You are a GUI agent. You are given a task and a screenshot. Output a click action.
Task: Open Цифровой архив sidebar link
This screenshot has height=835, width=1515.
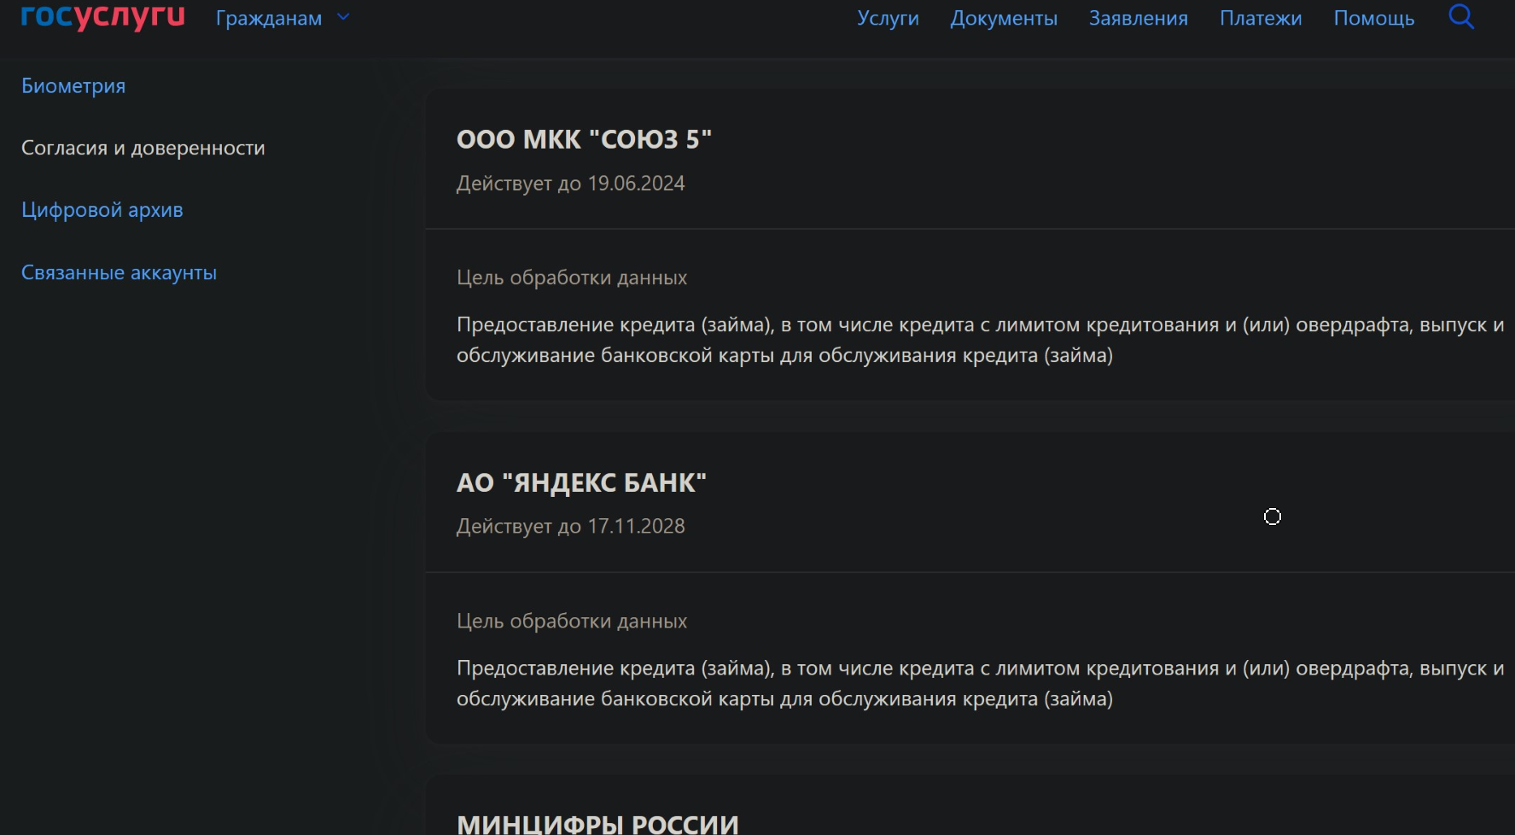[102, 210]
